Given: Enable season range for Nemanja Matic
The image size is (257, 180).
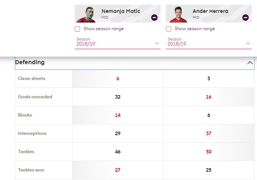Looking at the screenshot, I should tap(78, 29).
